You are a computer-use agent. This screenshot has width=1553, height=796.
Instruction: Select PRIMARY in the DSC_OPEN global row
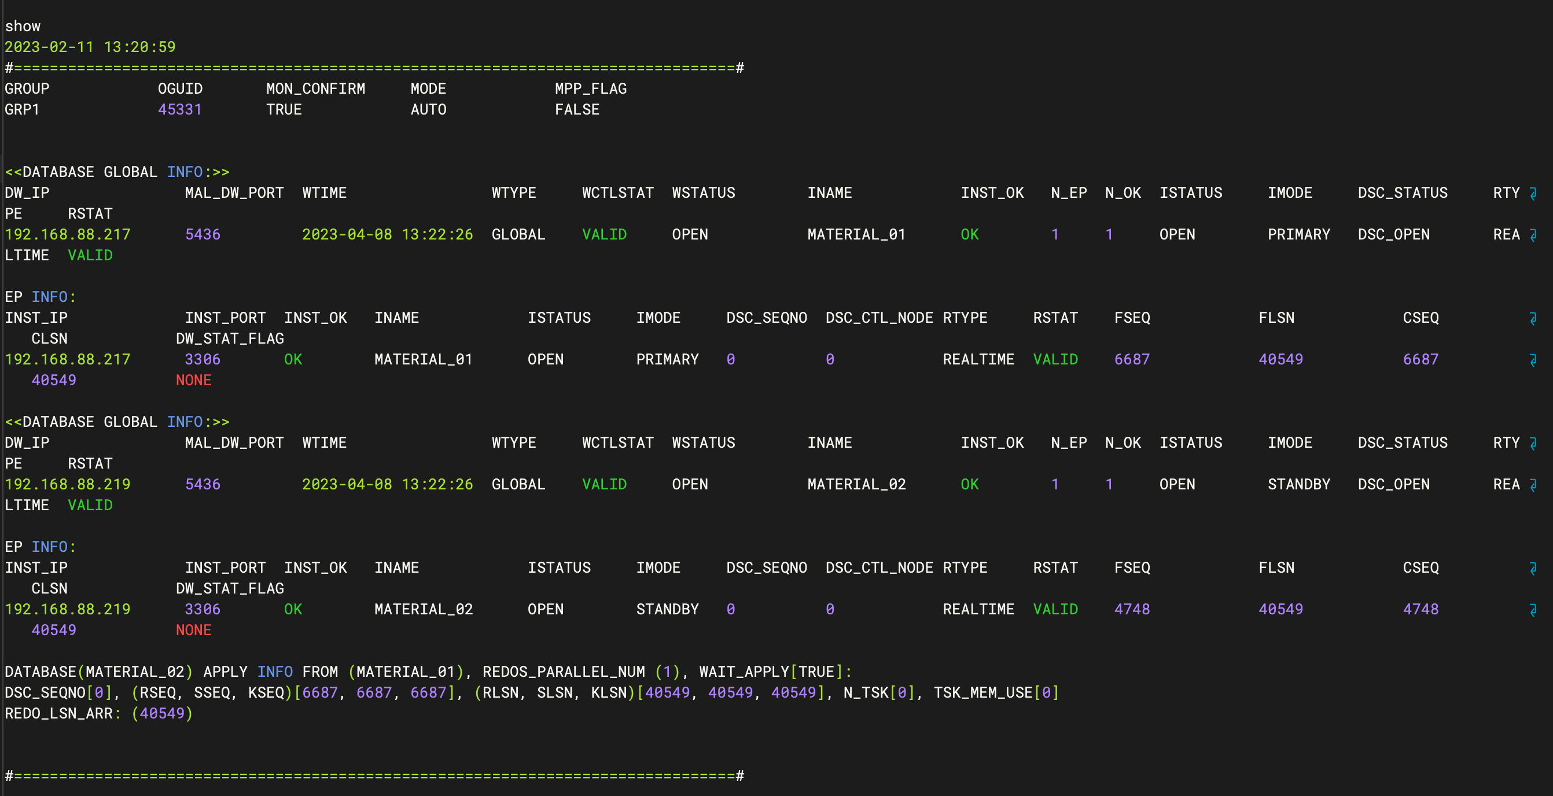coord(1299,234)
